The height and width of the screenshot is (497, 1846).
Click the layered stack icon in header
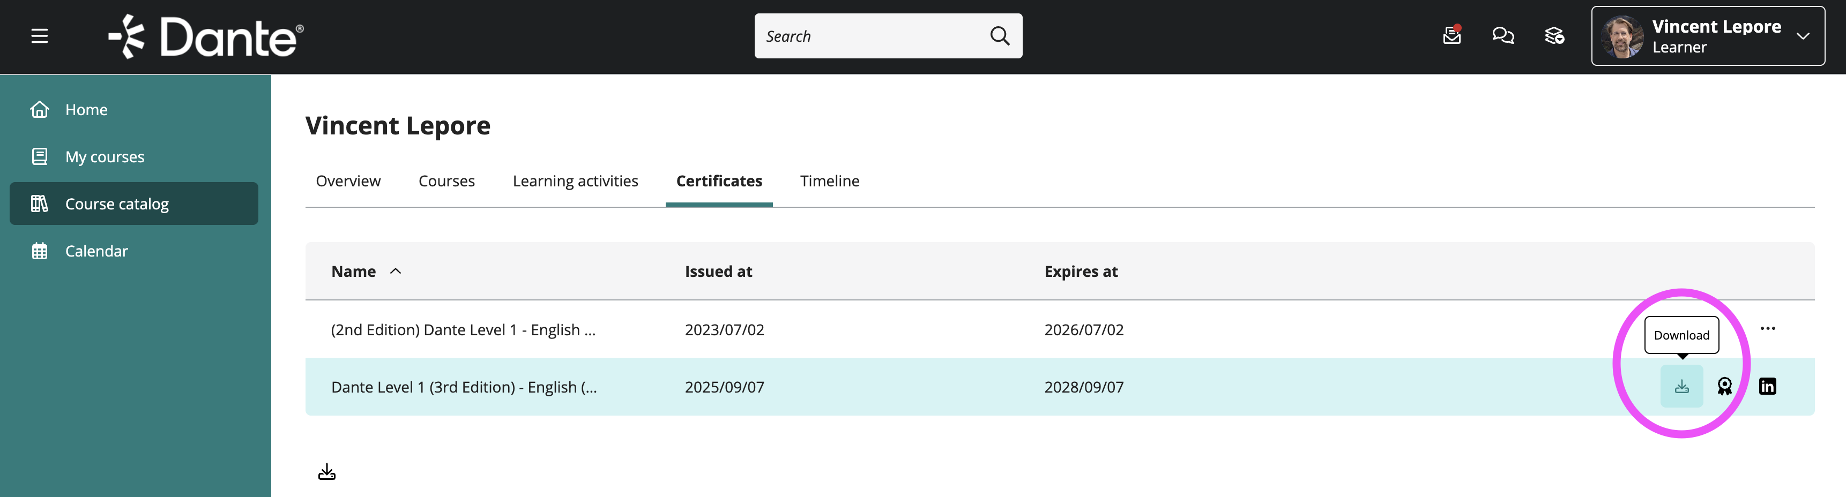[x=1554, y=35]
